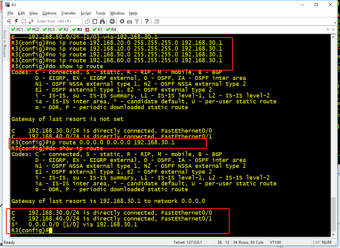Click the 'CAP' status indicator
This screenshot has width=340, height=248.
point(316,242)
